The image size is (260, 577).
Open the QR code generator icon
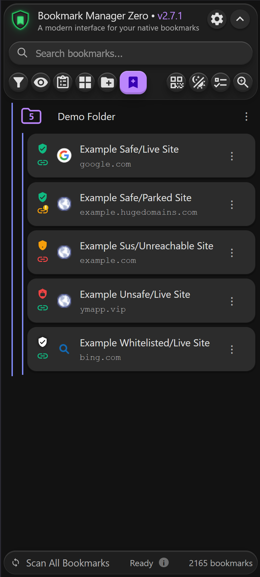tap(176, 82)
